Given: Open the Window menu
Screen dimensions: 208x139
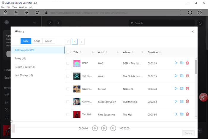Looking at the screenshot, I should 23,7.
